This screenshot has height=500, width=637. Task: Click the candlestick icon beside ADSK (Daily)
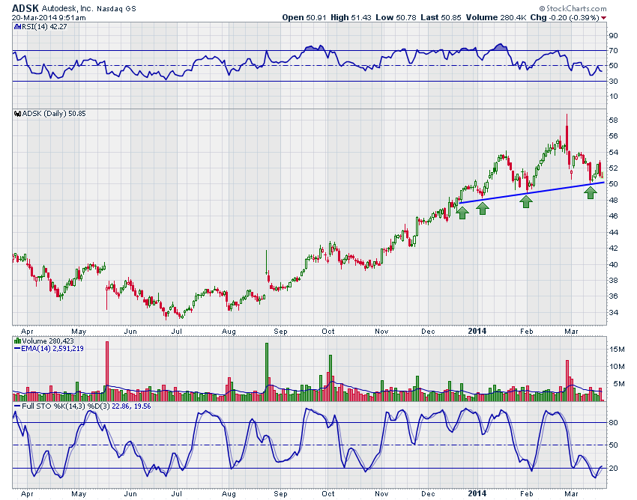click(x=17, y=114)
